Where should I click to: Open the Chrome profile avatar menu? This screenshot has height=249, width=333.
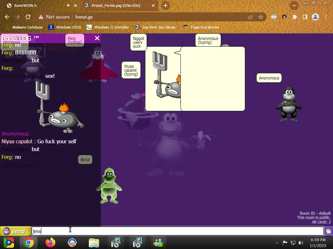click(x=315, y=17)
